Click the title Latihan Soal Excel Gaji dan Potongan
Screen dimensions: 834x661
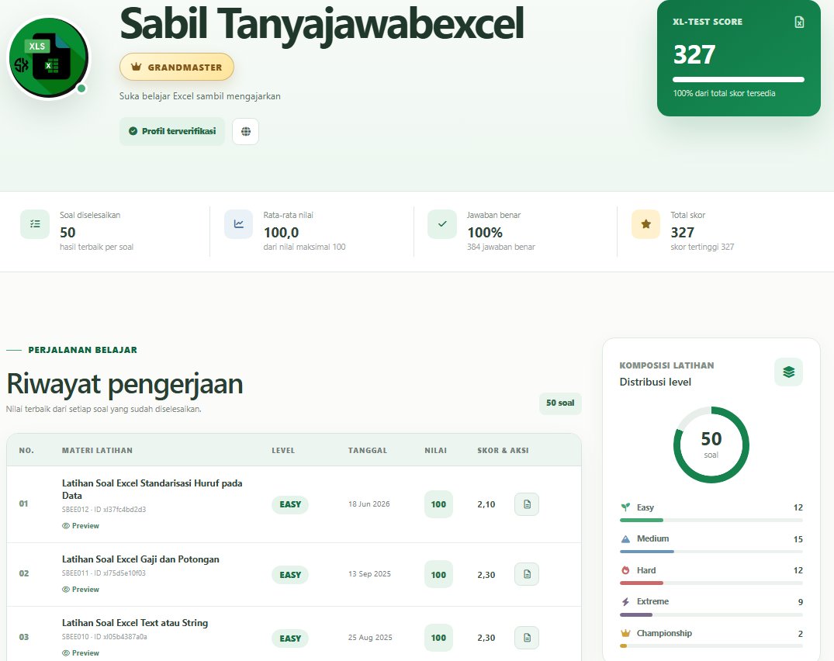coord(140,559)
